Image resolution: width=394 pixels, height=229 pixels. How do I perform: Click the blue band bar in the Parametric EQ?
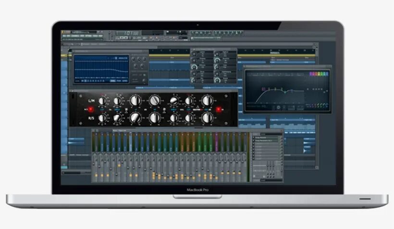tap(327, 74)
